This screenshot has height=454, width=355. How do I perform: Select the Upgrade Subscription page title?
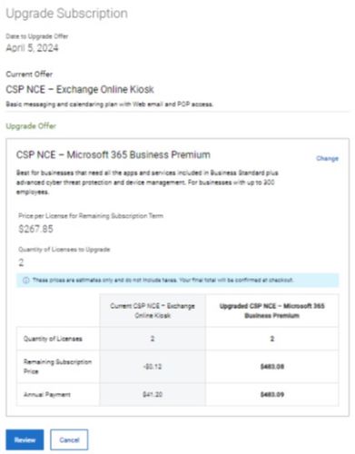click(67, 14)
